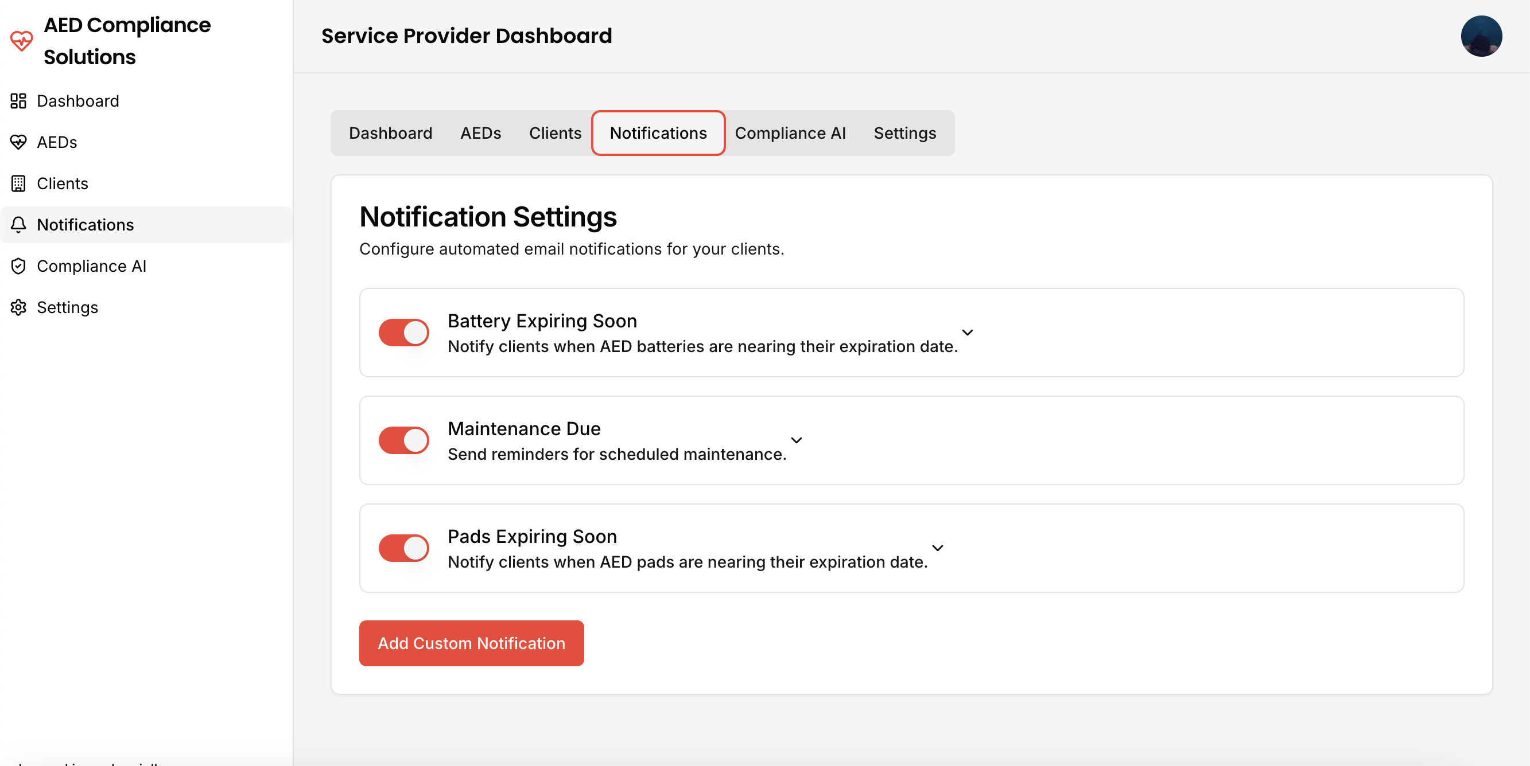Click the Clients building icon in sidebar
The image size is (1530, 766).
pyautogui.click(x=18, y=183)
